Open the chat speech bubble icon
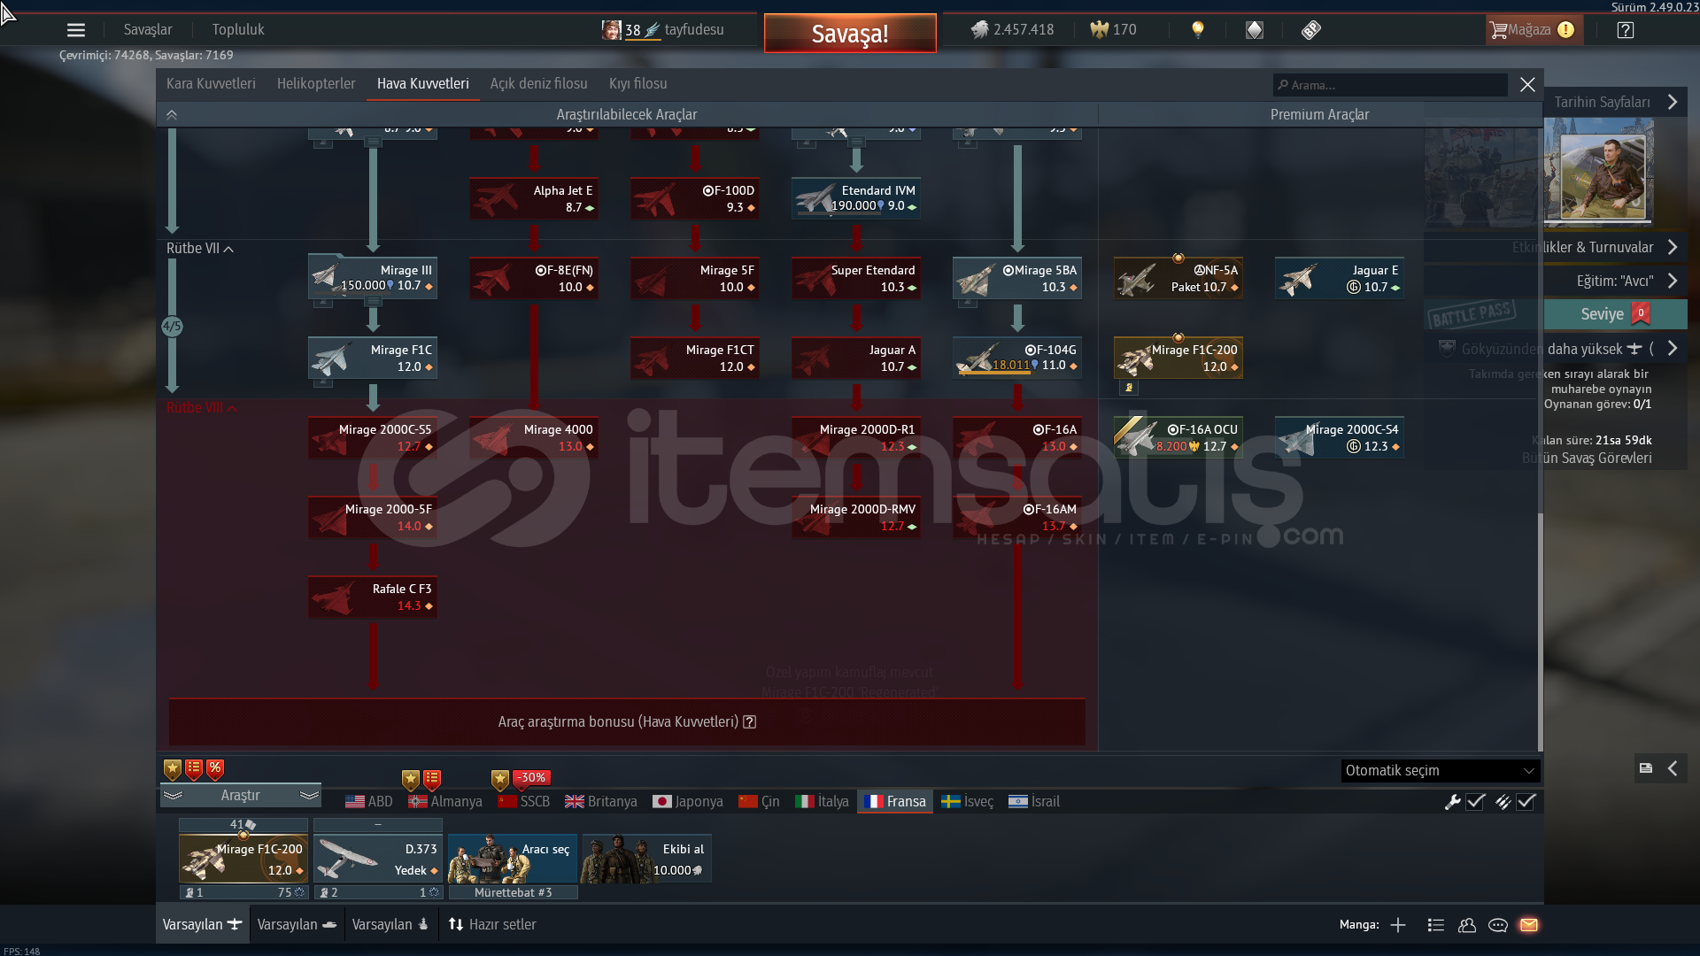Image resolution: width=1700 pixels, height=956 pixels. [1498, 925]
